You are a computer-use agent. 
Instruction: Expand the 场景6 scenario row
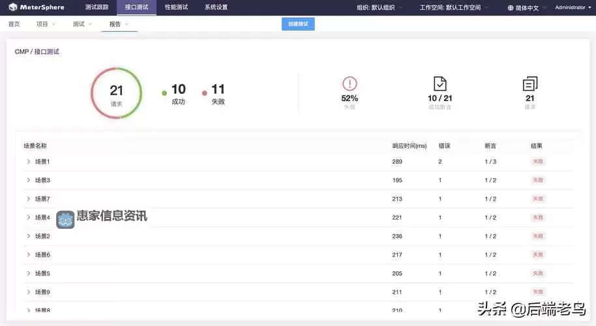28,254
